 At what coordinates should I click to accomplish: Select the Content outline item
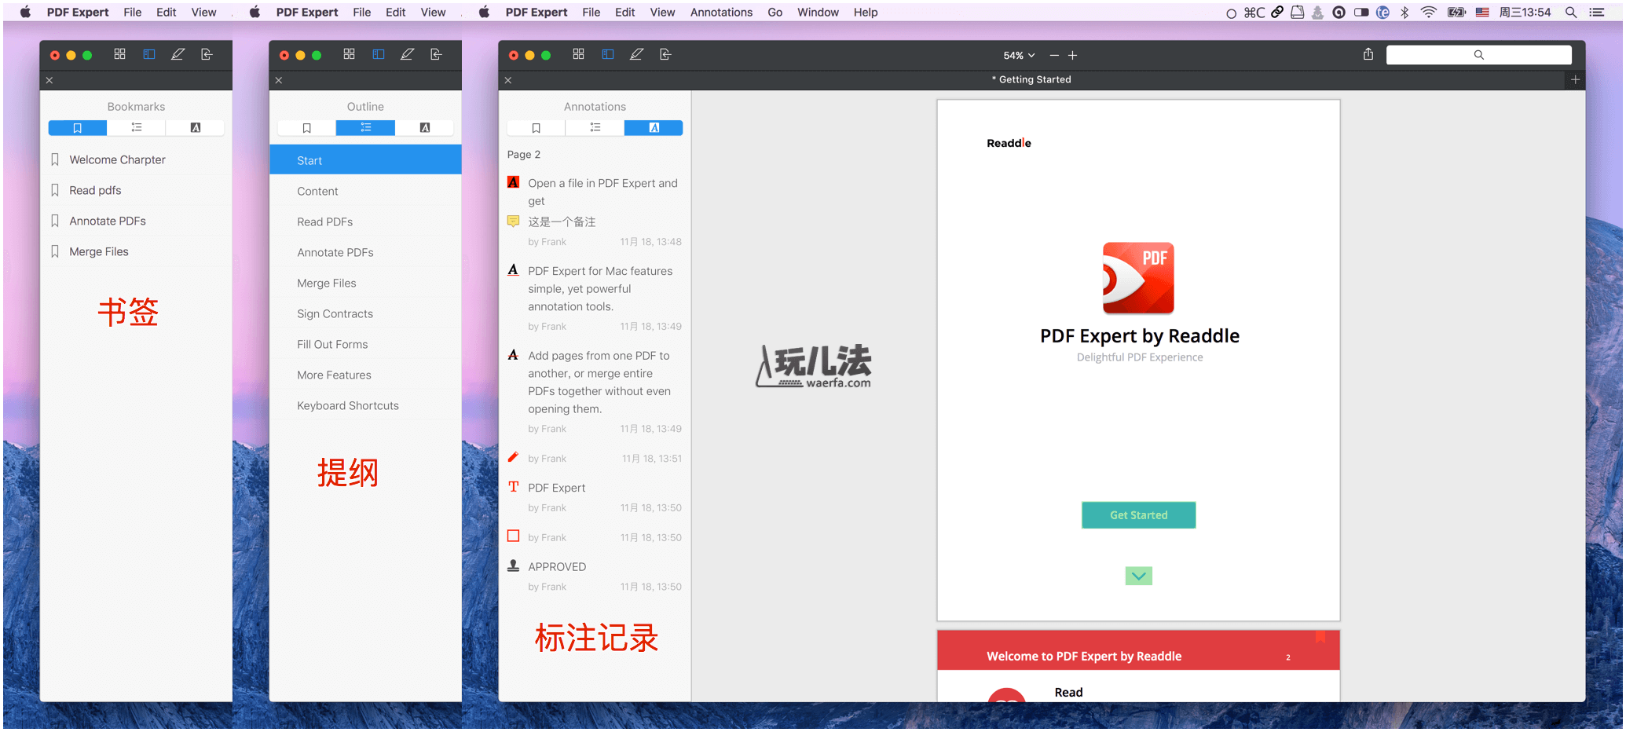tap(365, 191)
